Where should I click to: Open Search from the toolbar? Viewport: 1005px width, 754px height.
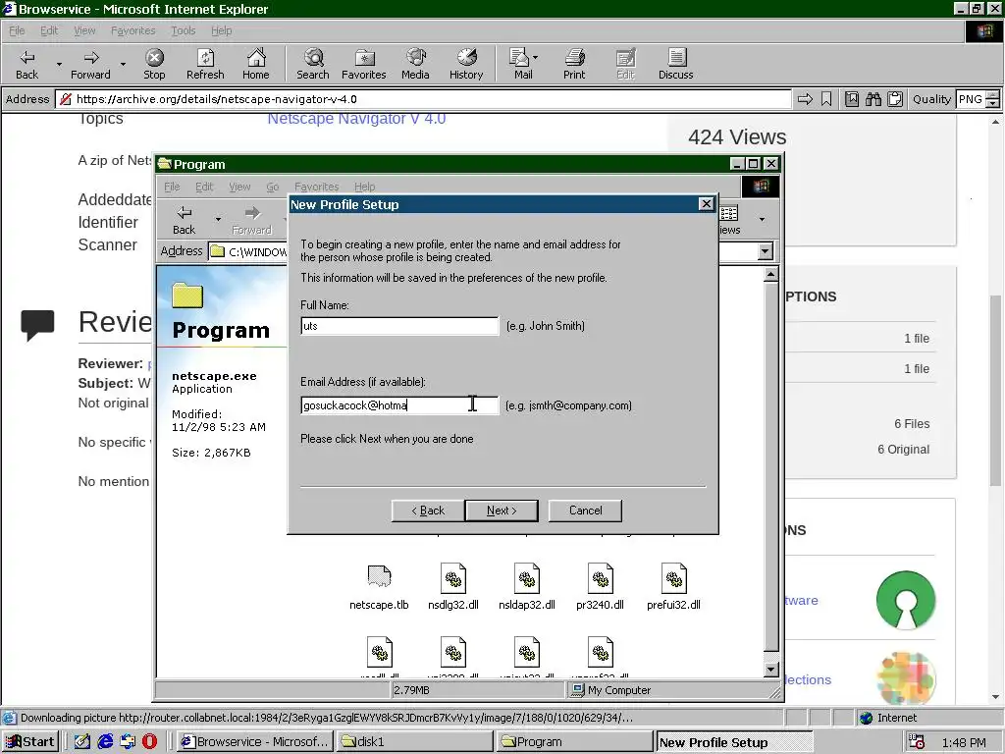click(313, 64)
